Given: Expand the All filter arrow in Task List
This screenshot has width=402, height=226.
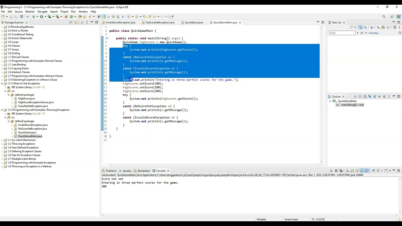Looking at the screenshot, I should coord(358,33).
